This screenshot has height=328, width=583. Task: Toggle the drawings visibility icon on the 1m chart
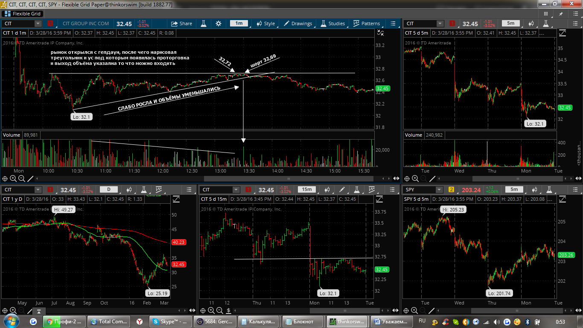click(x=381, y=32)
